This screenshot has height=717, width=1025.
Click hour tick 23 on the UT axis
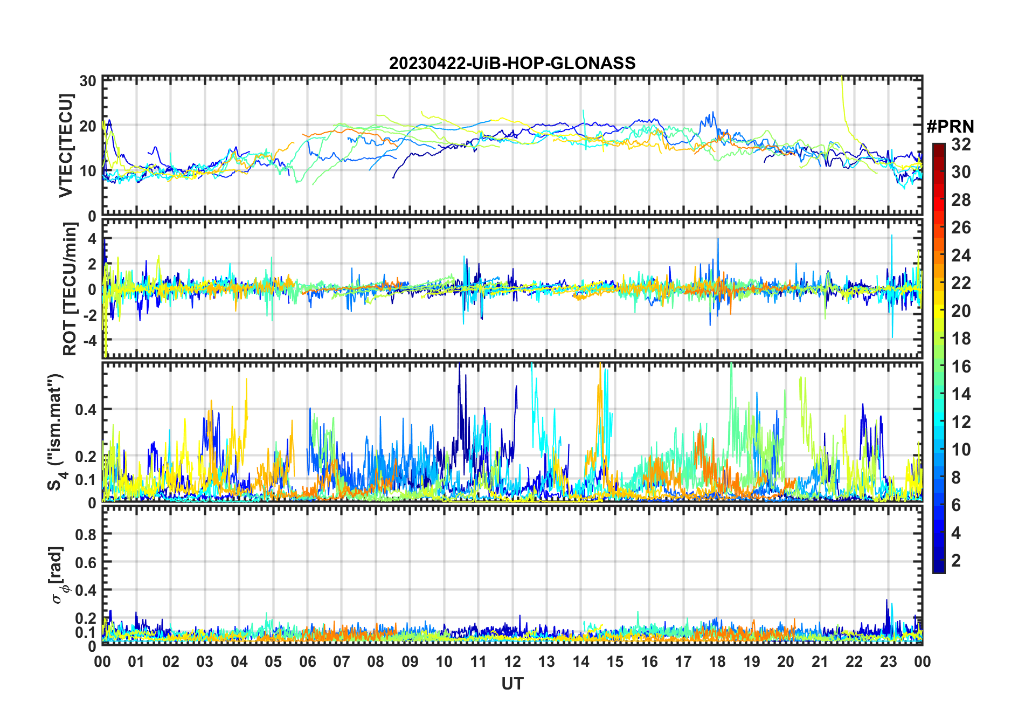tap(888, 661)
